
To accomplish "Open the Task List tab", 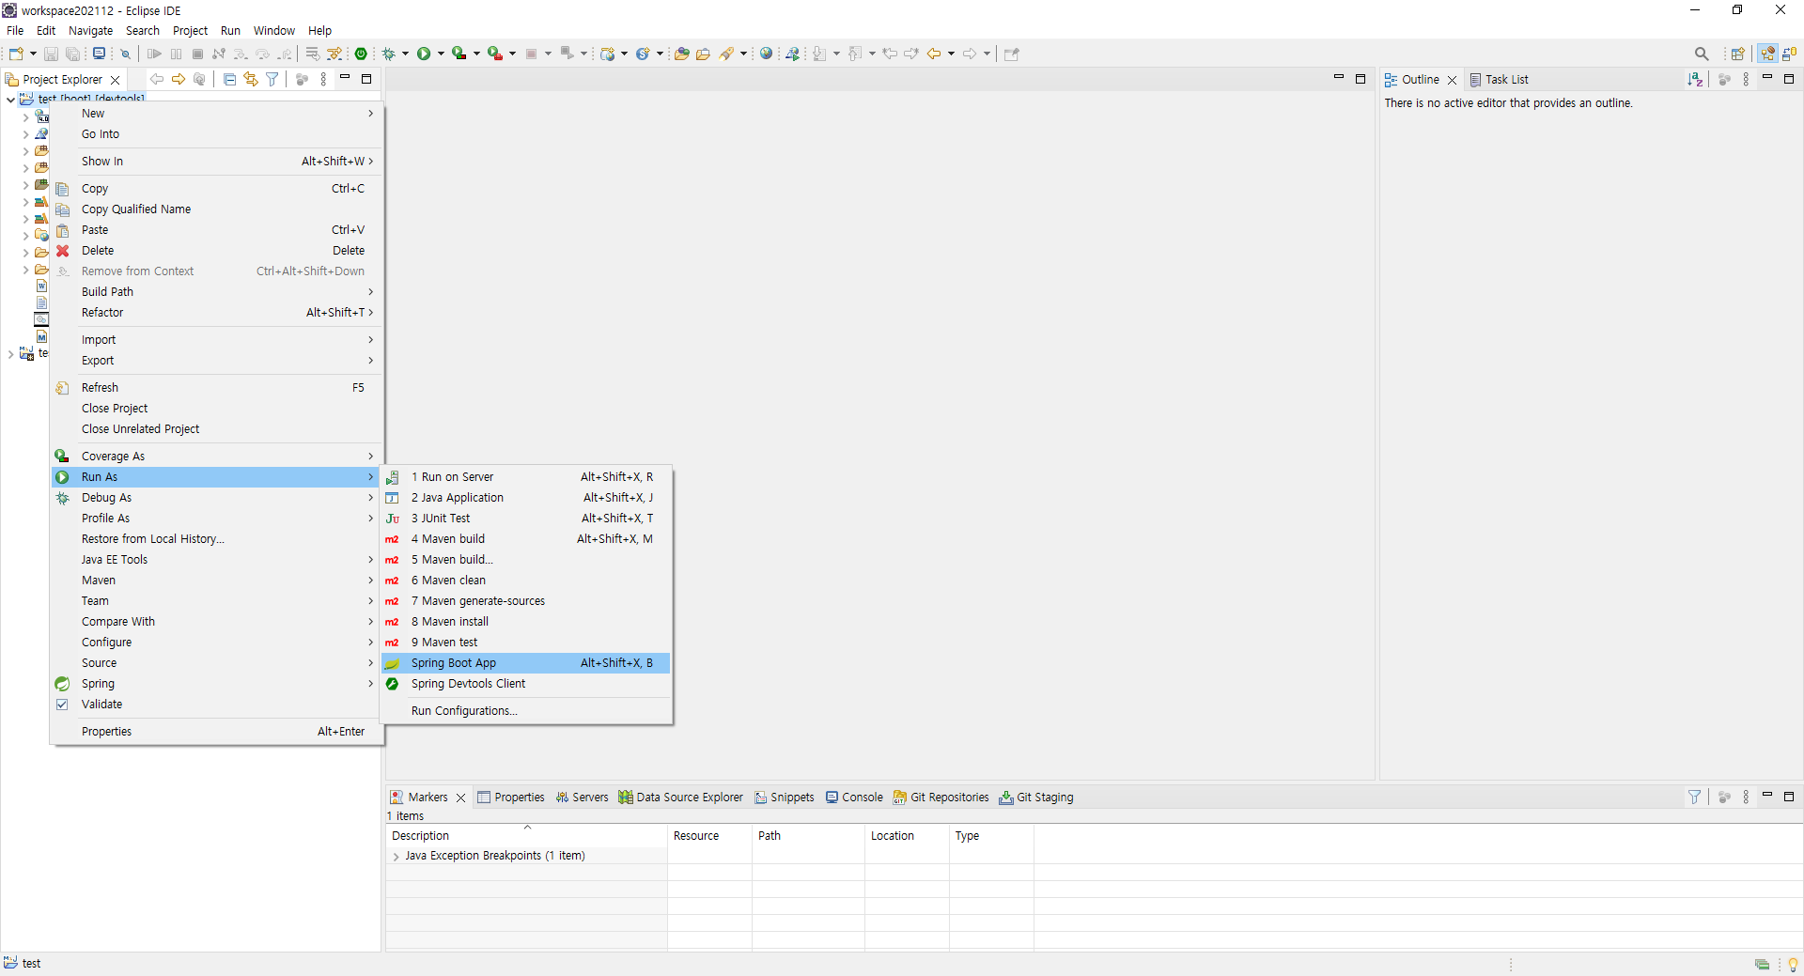I will point(1499,80).
